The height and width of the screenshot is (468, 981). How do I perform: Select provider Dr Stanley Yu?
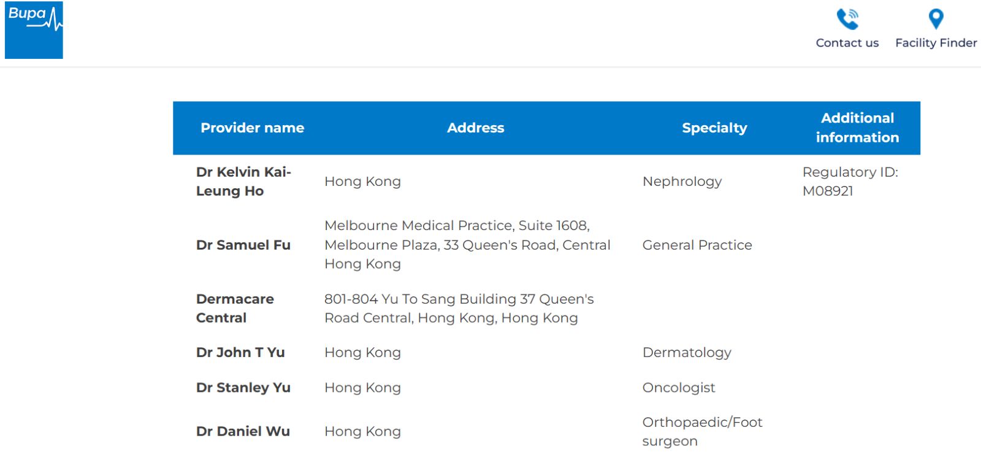click(x=243, y=388)
